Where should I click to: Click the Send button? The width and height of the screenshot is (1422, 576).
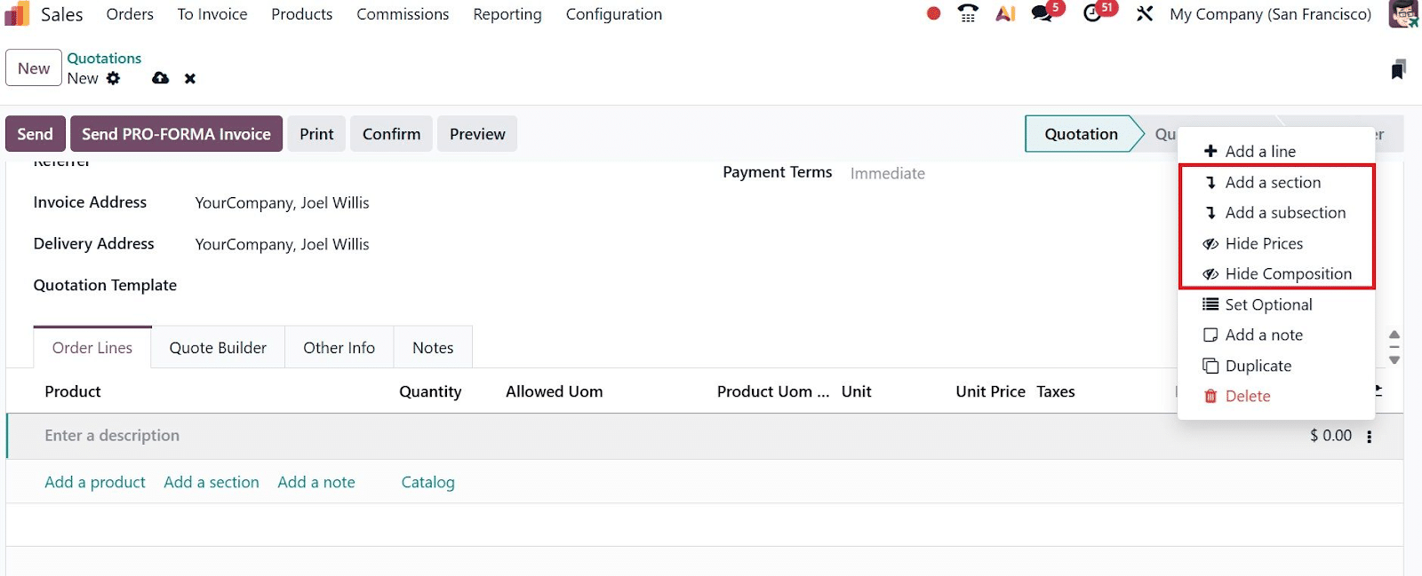click(x=36, y=134)
